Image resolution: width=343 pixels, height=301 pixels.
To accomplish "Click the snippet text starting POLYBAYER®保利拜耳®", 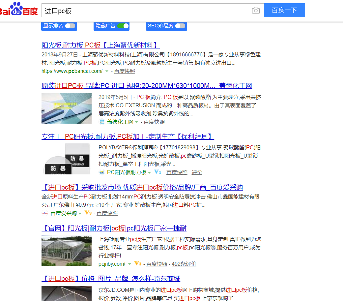I will [179, 156].
